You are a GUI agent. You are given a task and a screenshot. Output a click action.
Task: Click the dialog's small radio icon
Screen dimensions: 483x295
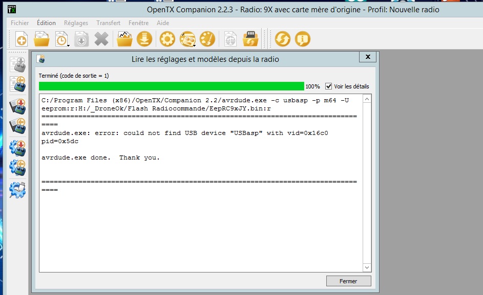[x=41, y=59]
